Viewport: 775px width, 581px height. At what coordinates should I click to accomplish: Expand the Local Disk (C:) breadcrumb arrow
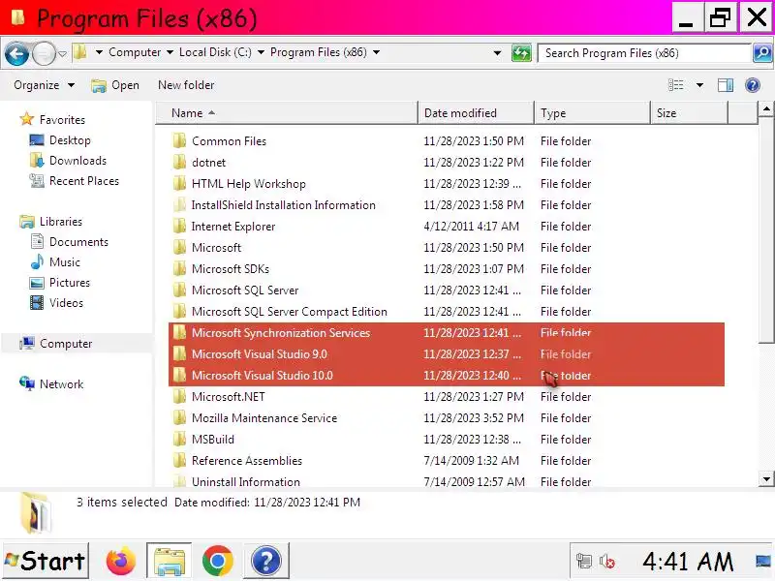point(261,52)
